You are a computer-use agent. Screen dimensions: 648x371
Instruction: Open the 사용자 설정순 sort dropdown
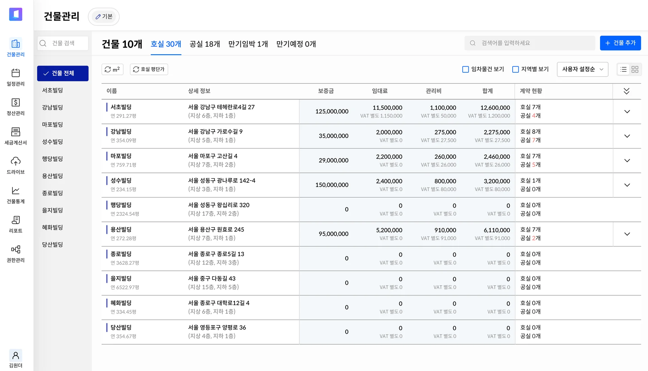[x=582, y=69]
